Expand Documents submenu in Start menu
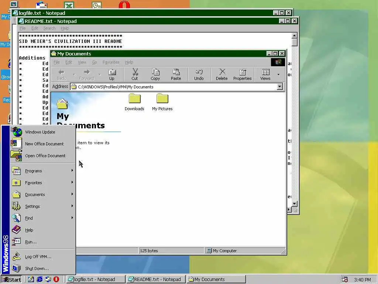Screen dimensions: 378x284 tap(43, 195)
